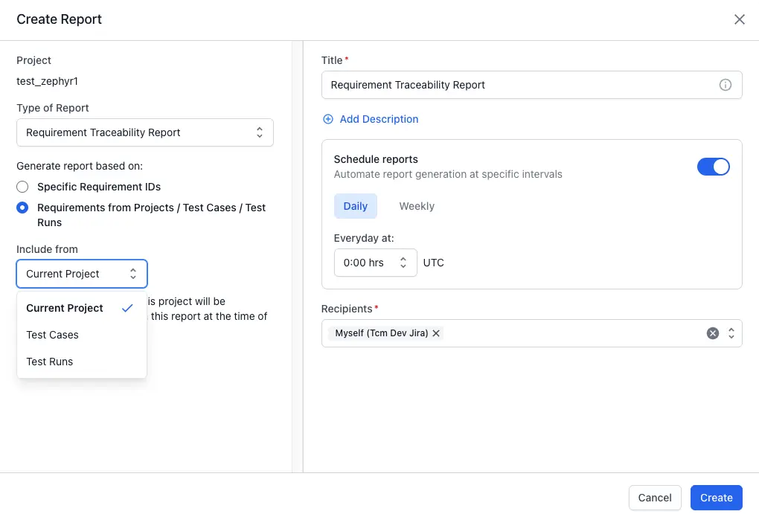Select Current Project option in the list
Viewport: 759px width, 520px height.
(x=65, y=308)
